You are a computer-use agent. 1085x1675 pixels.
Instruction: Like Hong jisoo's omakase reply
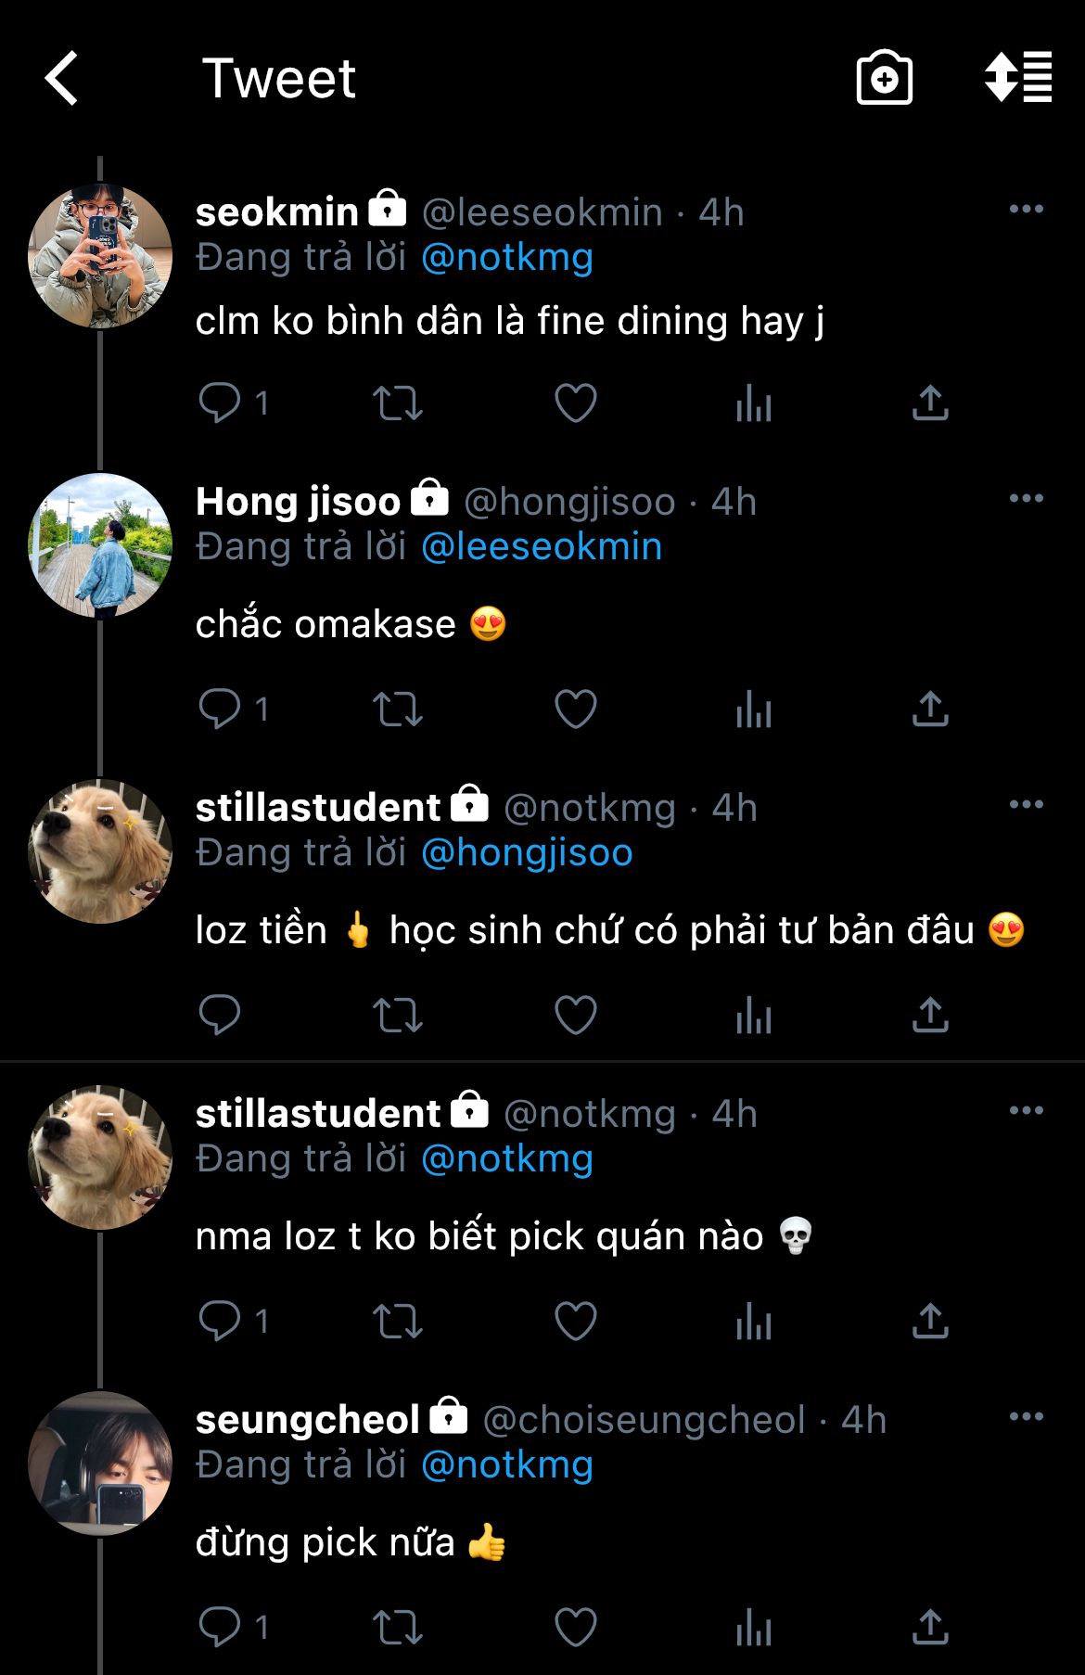[575, 710]
